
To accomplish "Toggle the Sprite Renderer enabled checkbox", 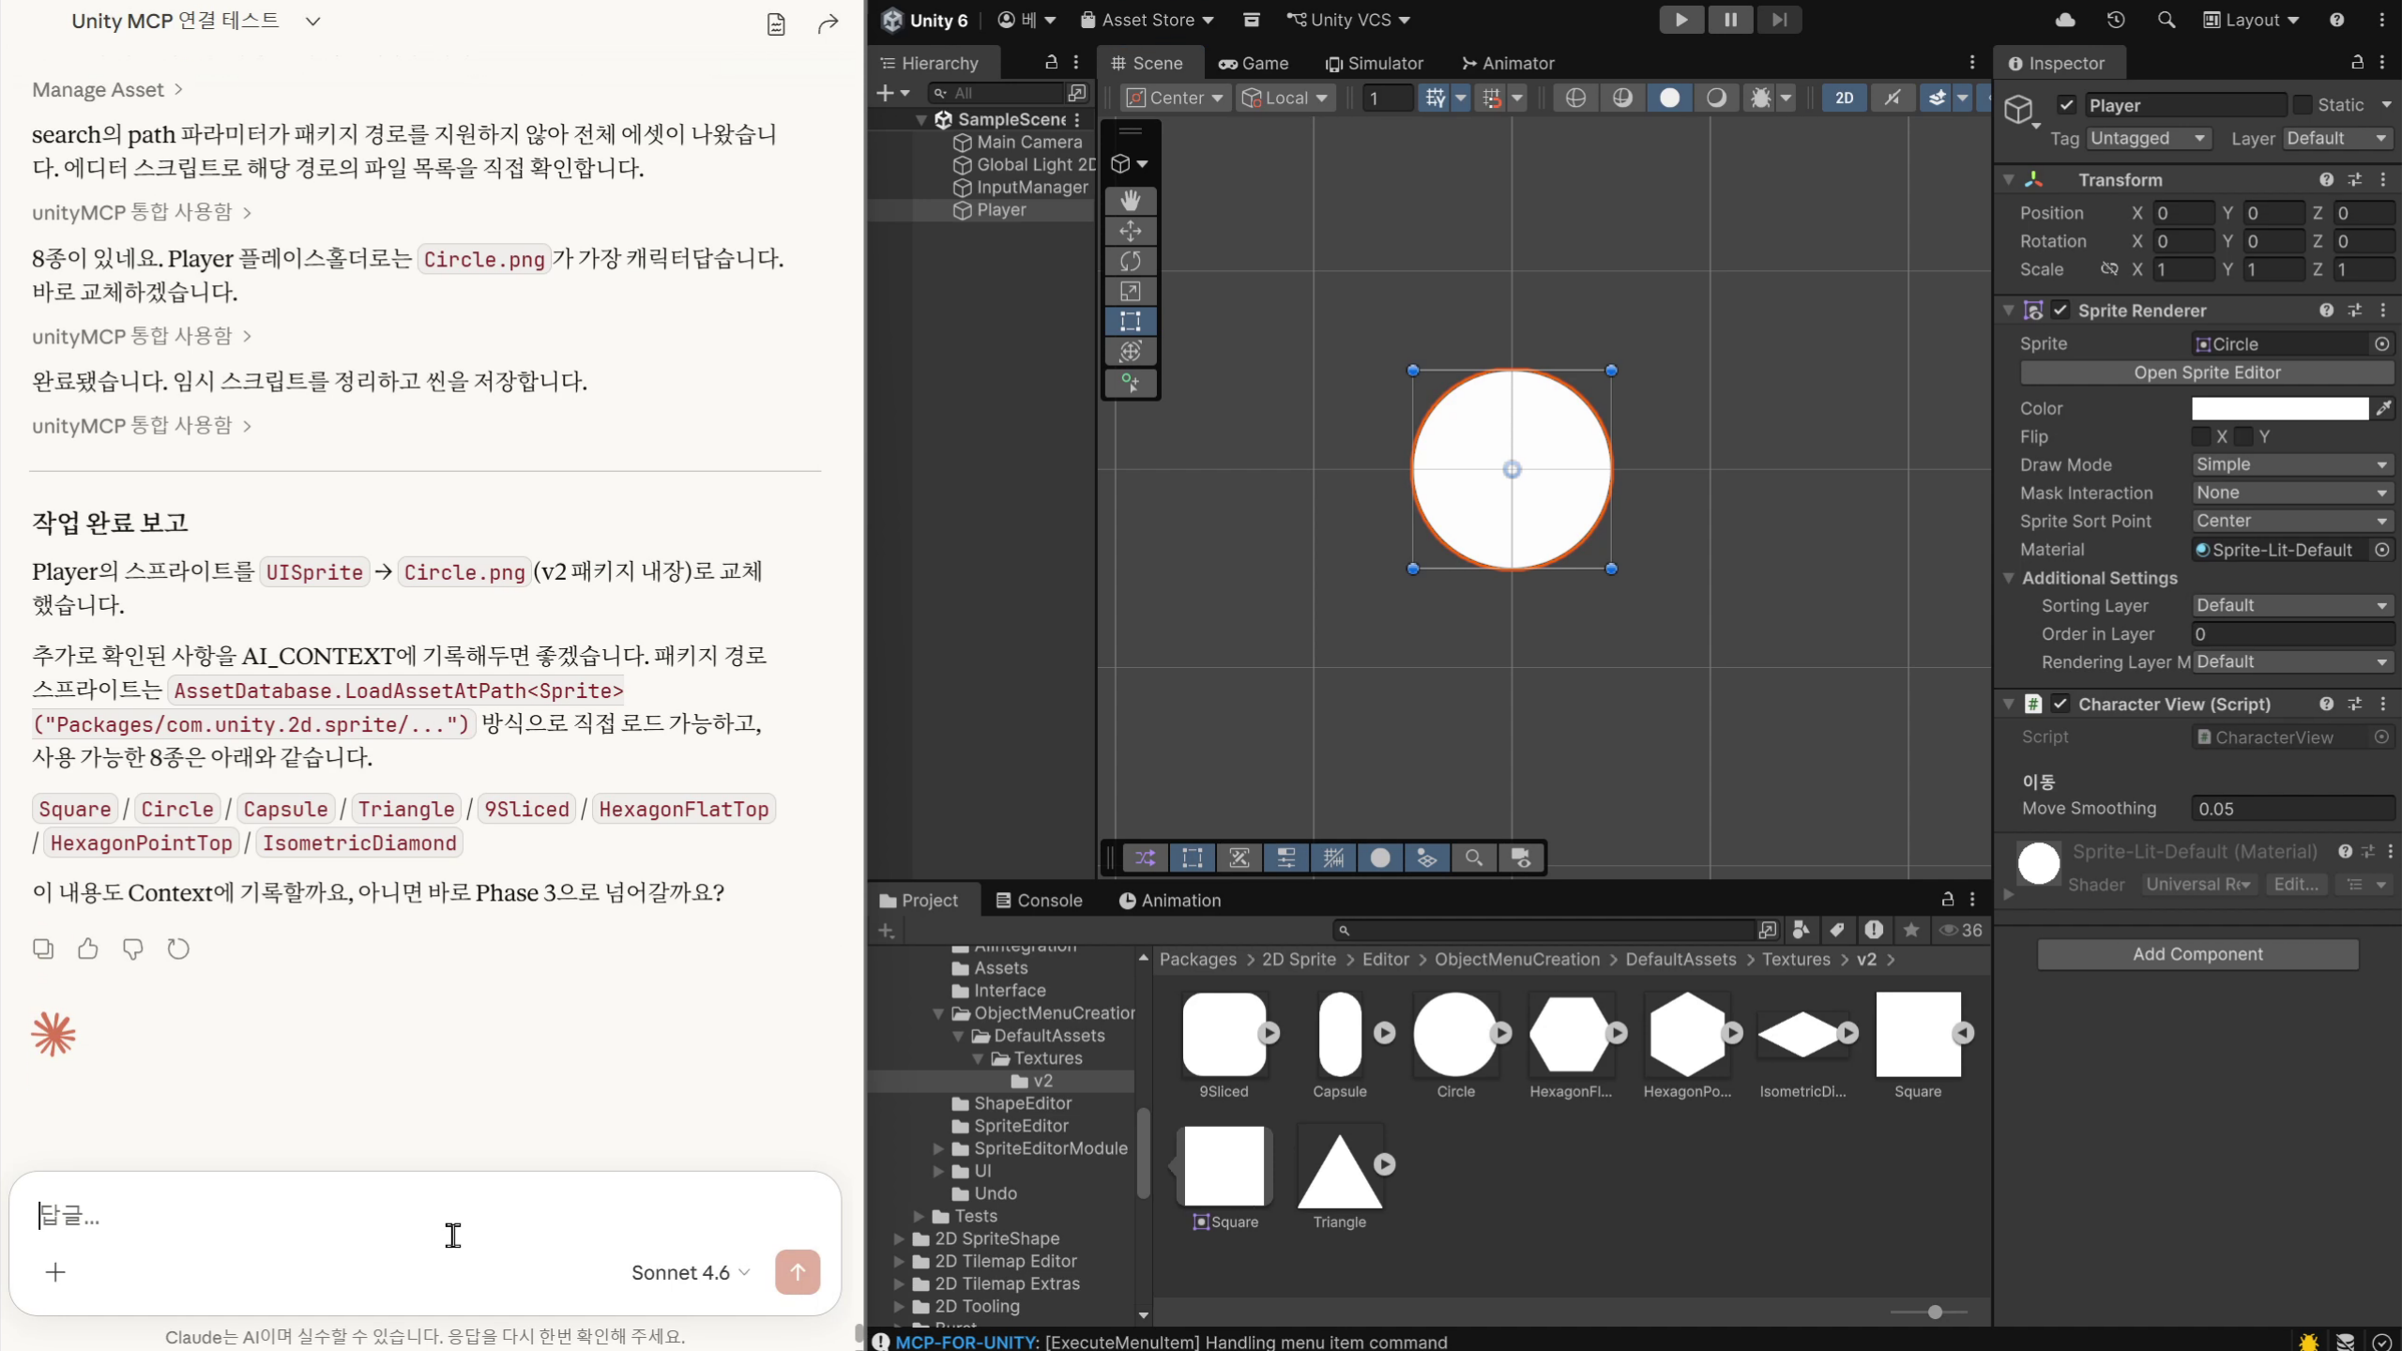I will pyautogui.click(x=2060, y=311).
